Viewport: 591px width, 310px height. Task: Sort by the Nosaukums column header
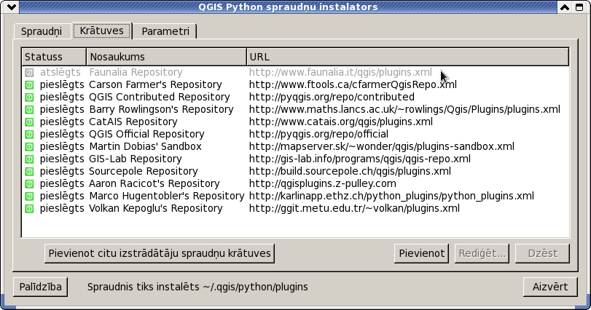[167, 57]
